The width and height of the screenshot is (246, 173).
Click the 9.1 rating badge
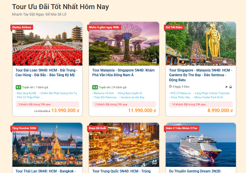point(18,87)
